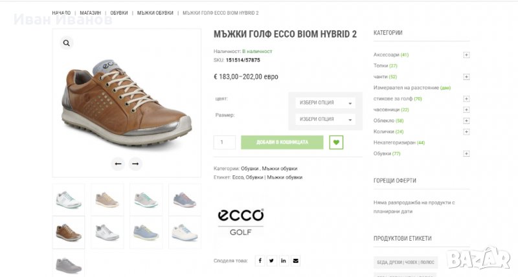
Task: Go to НАЧАЛО breadcrumb link
Action: pyautogui.click(x=62, y=13)
